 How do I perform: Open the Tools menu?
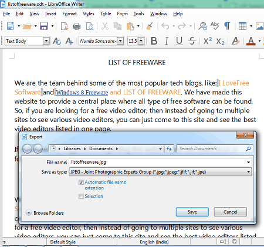tap(138, 14)
